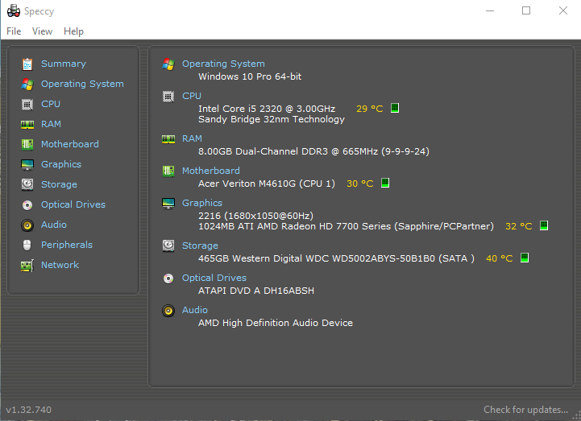Open the Help menu
Screen dimensions: 581x421
click(x=73, y=31)
